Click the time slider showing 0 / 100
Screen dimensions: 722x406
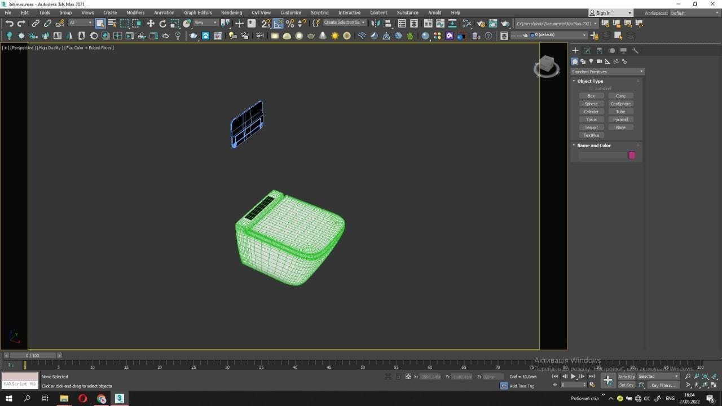(x=32, y=356)
